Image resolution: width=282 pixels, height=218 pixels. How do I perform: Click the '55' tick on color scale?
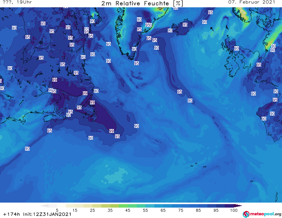[145, 210]
